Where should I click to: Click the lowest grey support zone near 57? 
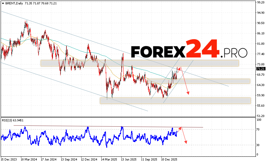175,100
